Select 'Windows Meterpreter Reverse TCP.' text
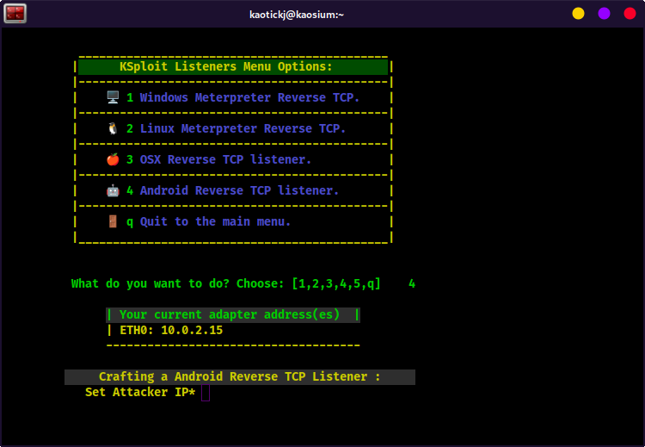This screenshot has width=645, height=447. pos(249,97)
